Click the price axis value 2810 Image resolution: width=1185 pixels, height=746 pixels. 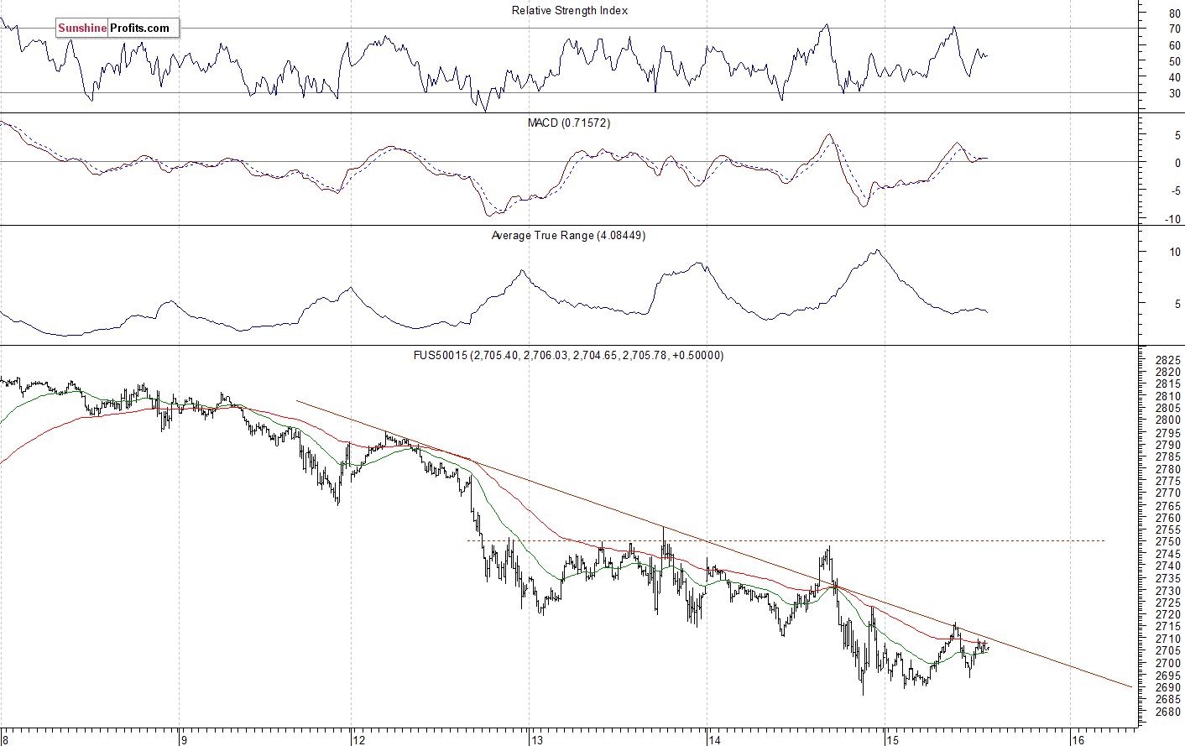click(1168, 396)
